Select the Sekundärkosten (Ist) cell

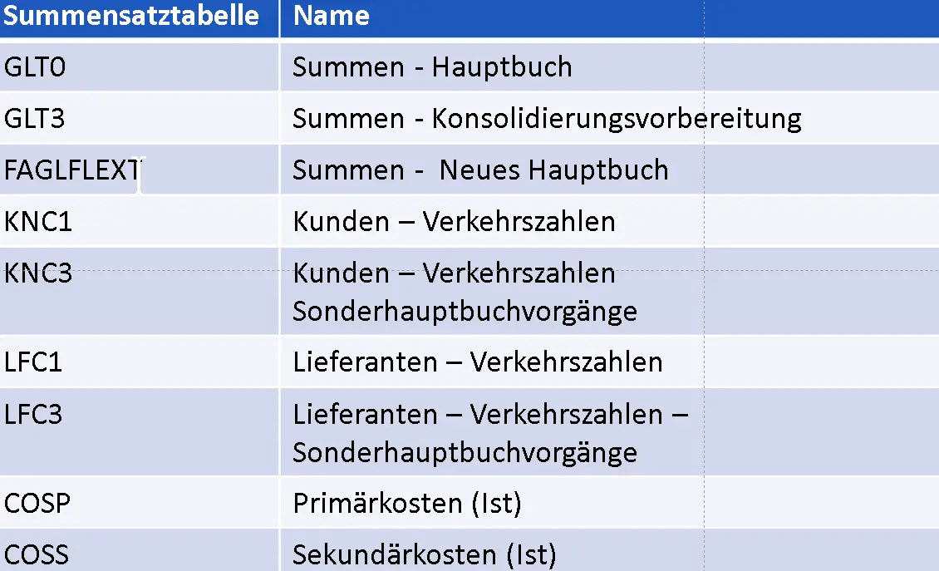coord(425,554)
